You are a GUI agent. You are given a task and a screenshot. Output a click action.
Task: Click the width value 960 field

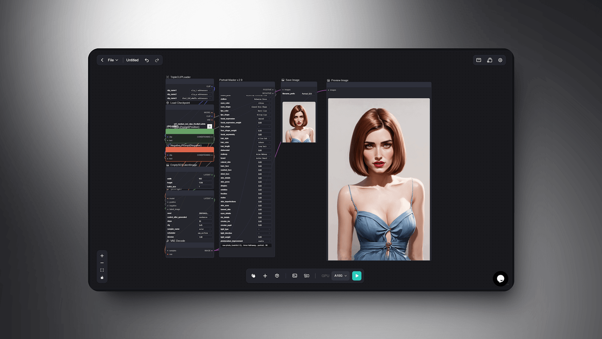tap(205, 179)
